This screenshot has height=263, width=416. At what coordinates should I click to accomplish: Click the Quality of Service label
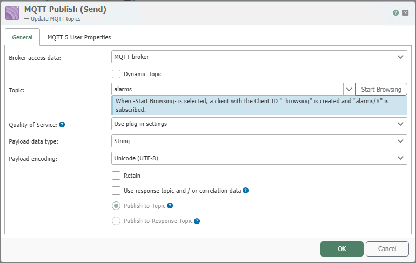pyautogui.click(x=33, y=125)
